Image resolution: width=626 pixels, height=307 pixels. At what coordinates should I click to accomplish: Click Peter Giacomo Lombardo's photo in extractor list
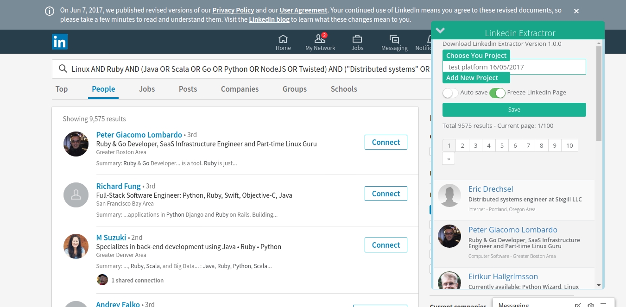[x=449, y=236]
